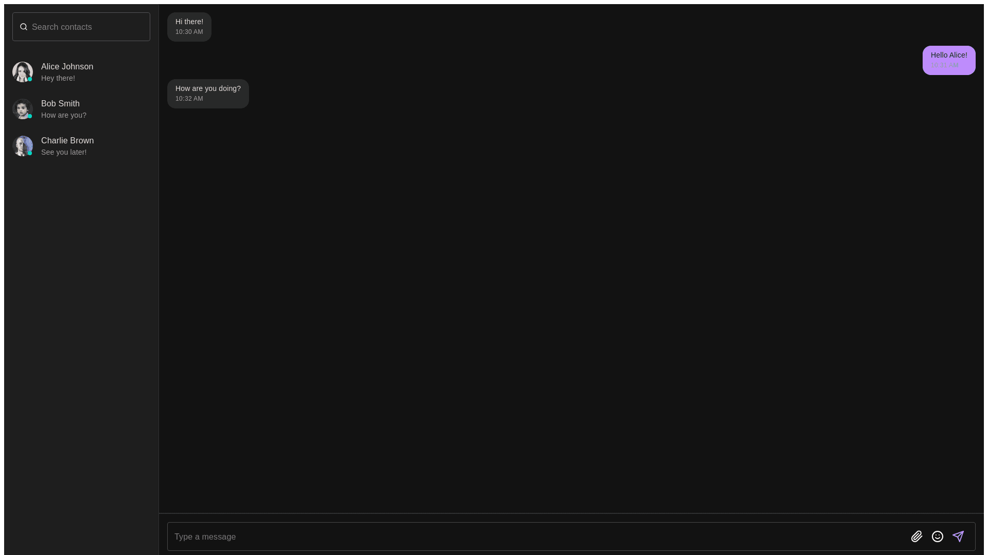Click Charlie Brown's avatar image
This screenshot has width=988, height=555.
coord(23,146)
